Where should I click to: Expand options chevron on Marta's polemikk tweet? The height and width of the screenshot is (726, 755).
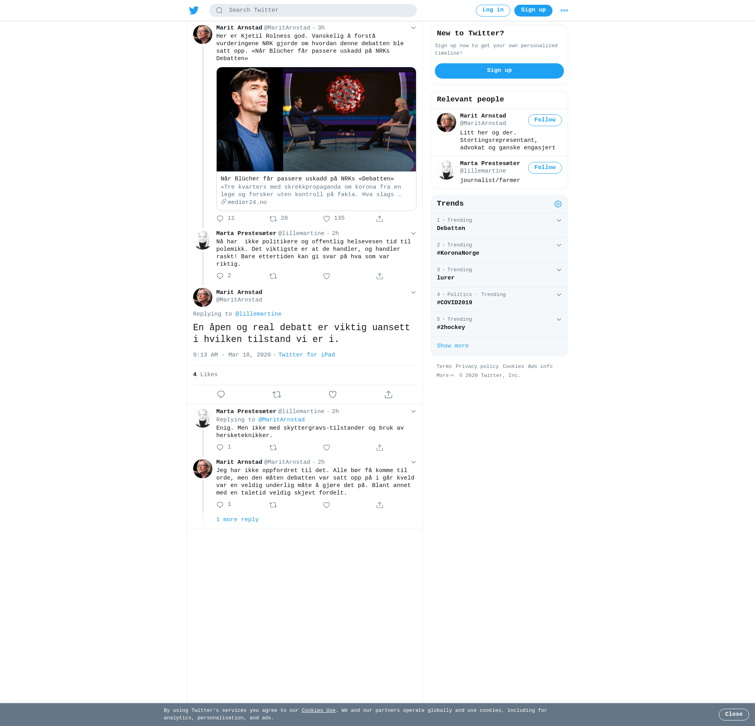click(x=413, y=233)
